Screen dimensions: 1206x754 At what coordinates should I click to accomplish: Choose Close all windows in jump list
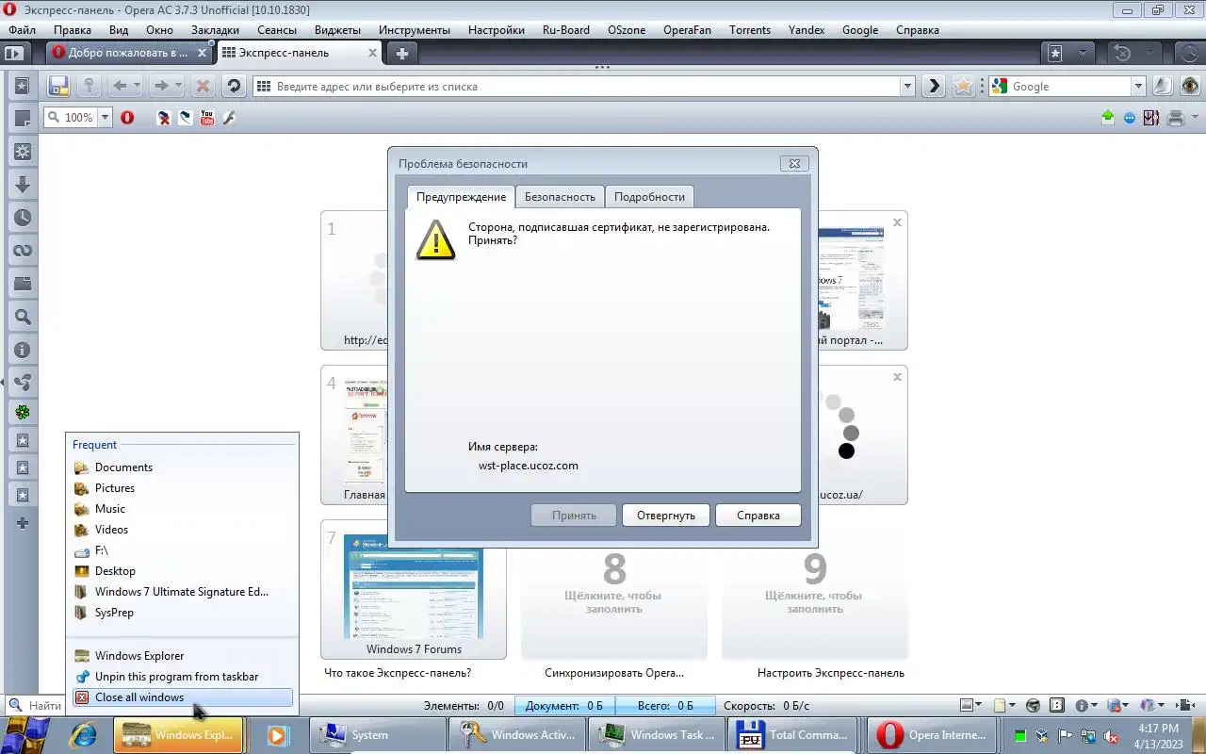182,697
